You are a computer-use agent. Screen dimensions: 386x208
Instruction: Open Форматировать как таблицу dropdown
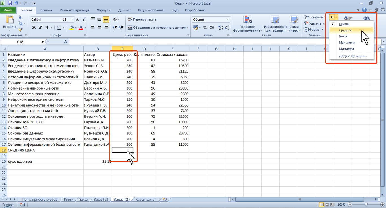tap(275, 23)
